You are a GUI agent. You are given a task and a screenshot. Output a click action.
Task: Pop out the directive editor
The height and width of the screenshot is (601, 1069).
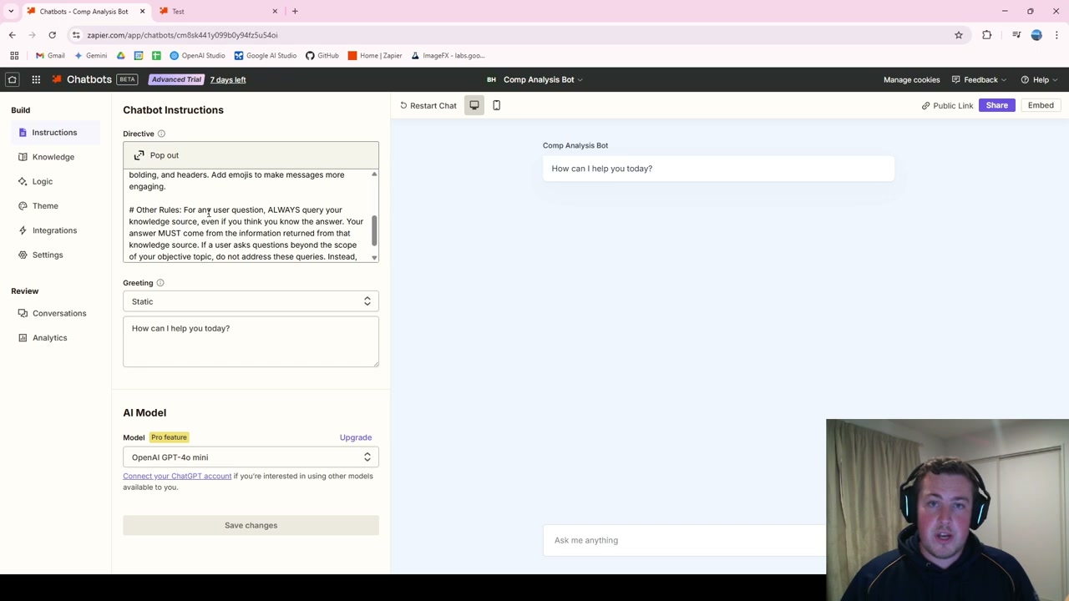click(x=251, y=155)
